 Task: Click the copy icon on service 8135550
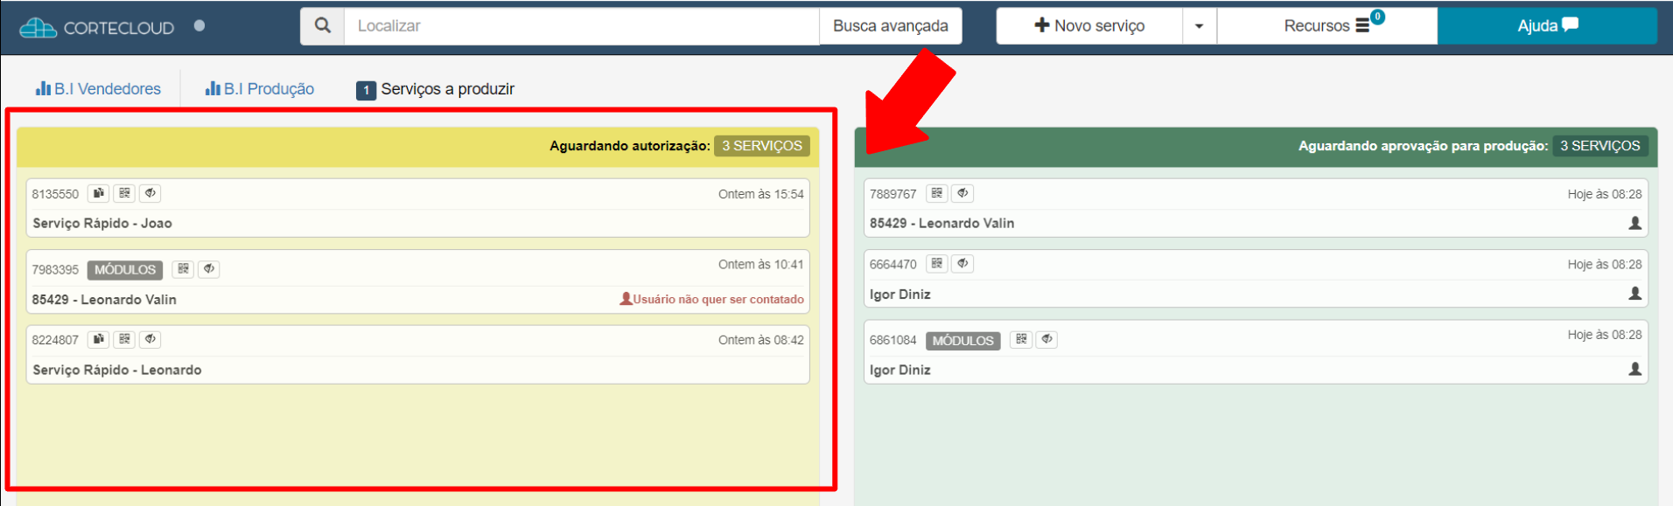(98, 193)
